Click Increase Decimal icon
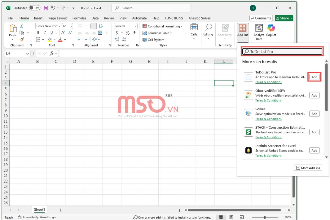 point(117,40)
